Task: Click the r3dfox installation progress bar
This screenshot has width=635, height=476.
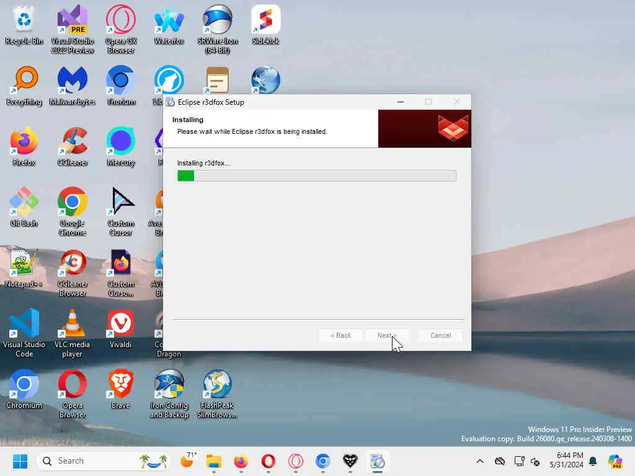Action: [317, 175]
